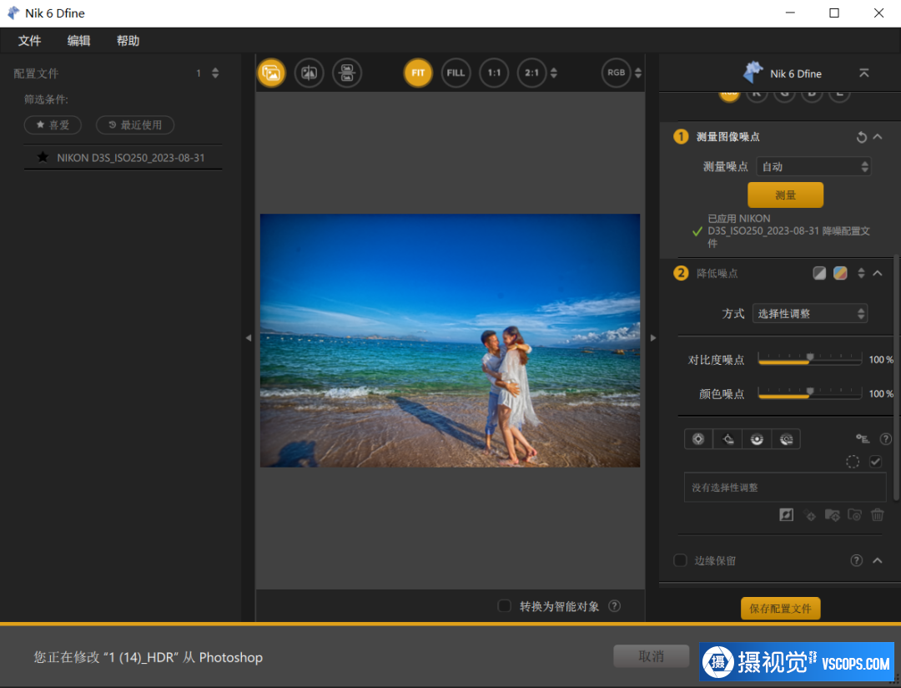Add a control point in selective adjustments
The width and height of the screenshot is (901, 688).
click(698, 438)
